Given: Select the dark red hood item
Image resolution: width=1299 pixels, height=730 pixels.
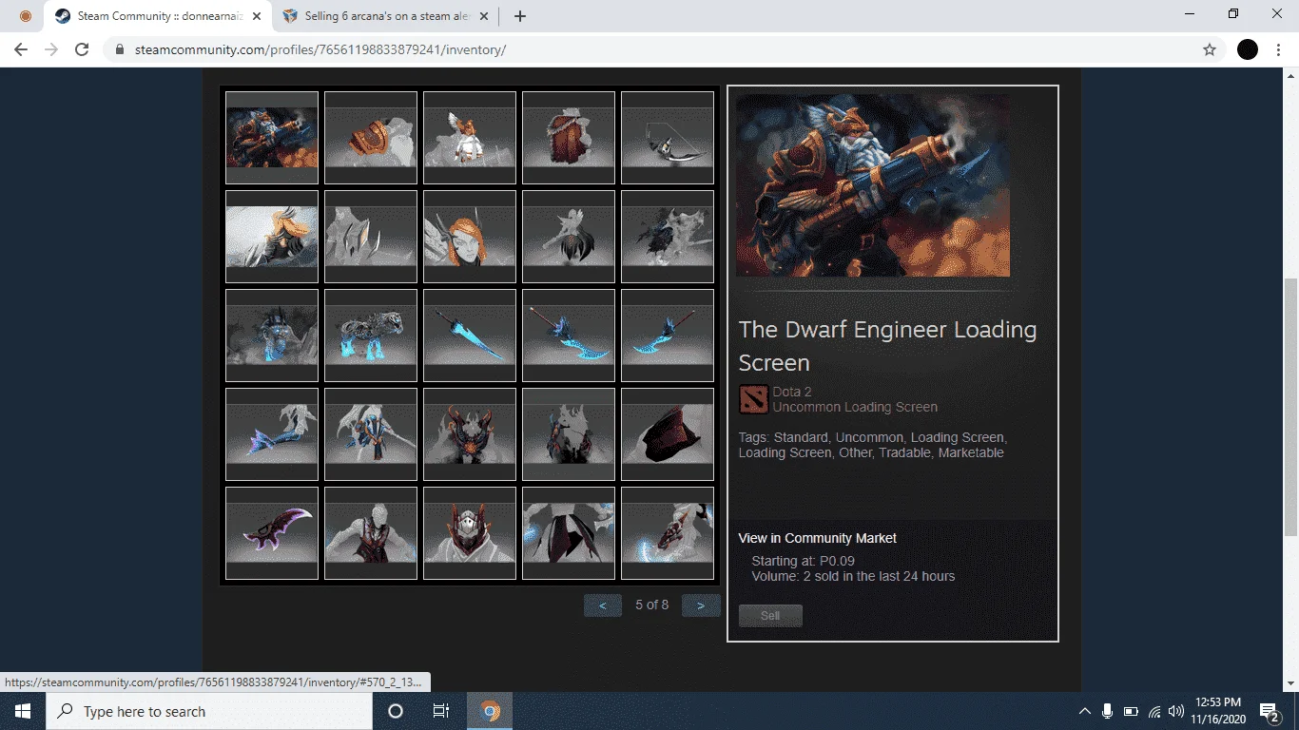Looking at the screenshot, I should (x=668, y=434).
